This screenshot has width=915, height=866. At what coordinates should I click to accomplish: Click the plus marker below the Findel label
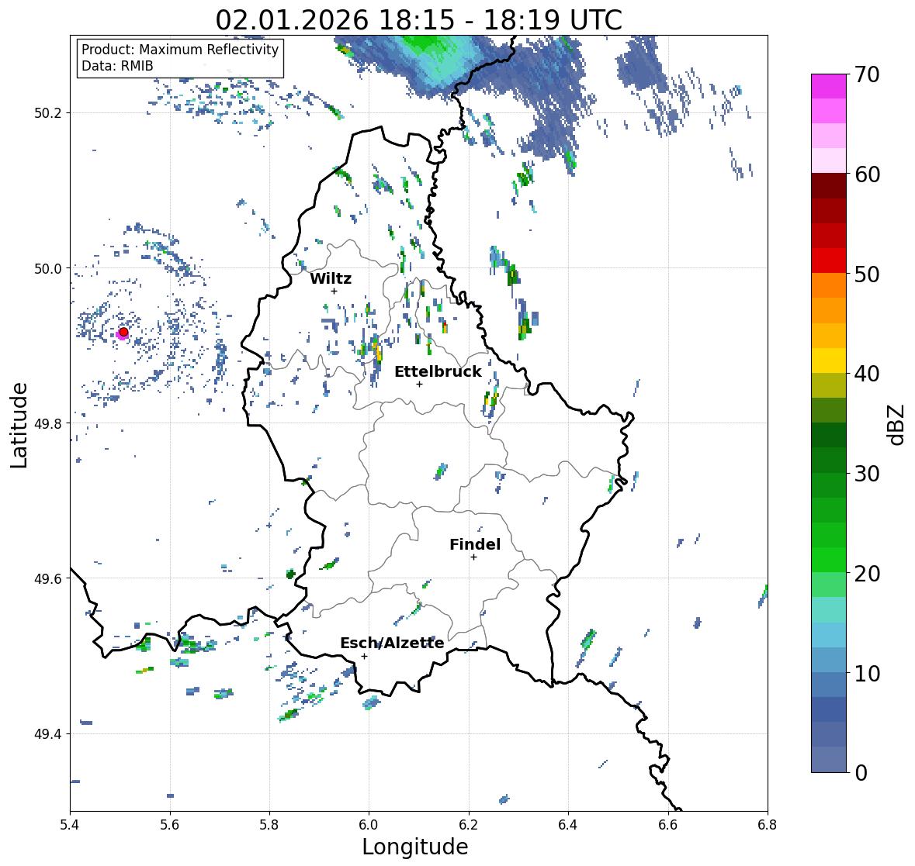click(x=473, y=557)
